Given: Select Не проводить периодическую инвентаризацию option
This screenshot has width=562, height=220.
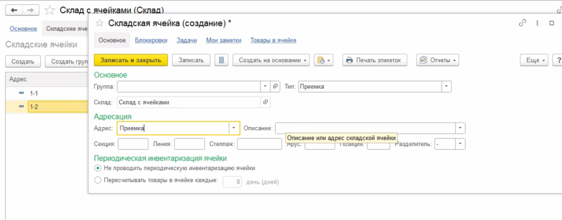Looking at the screenshot, I should 98,168.
